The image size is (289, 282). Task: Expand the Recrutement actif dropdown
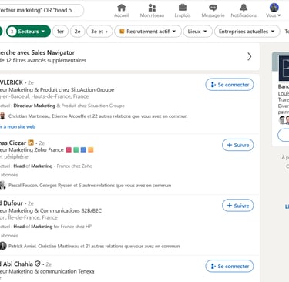148,32
